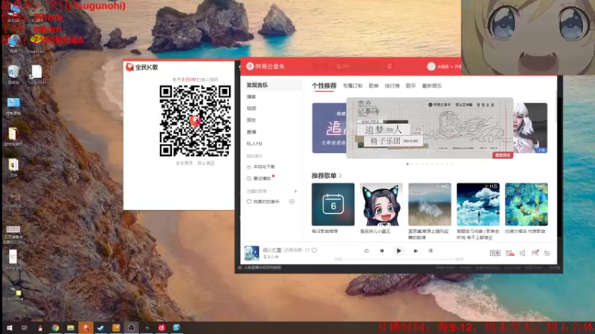Image resolution: width=595 pixels, height=334 pixels.
Task: Click the purple left banner
Action: pos(329,128)
